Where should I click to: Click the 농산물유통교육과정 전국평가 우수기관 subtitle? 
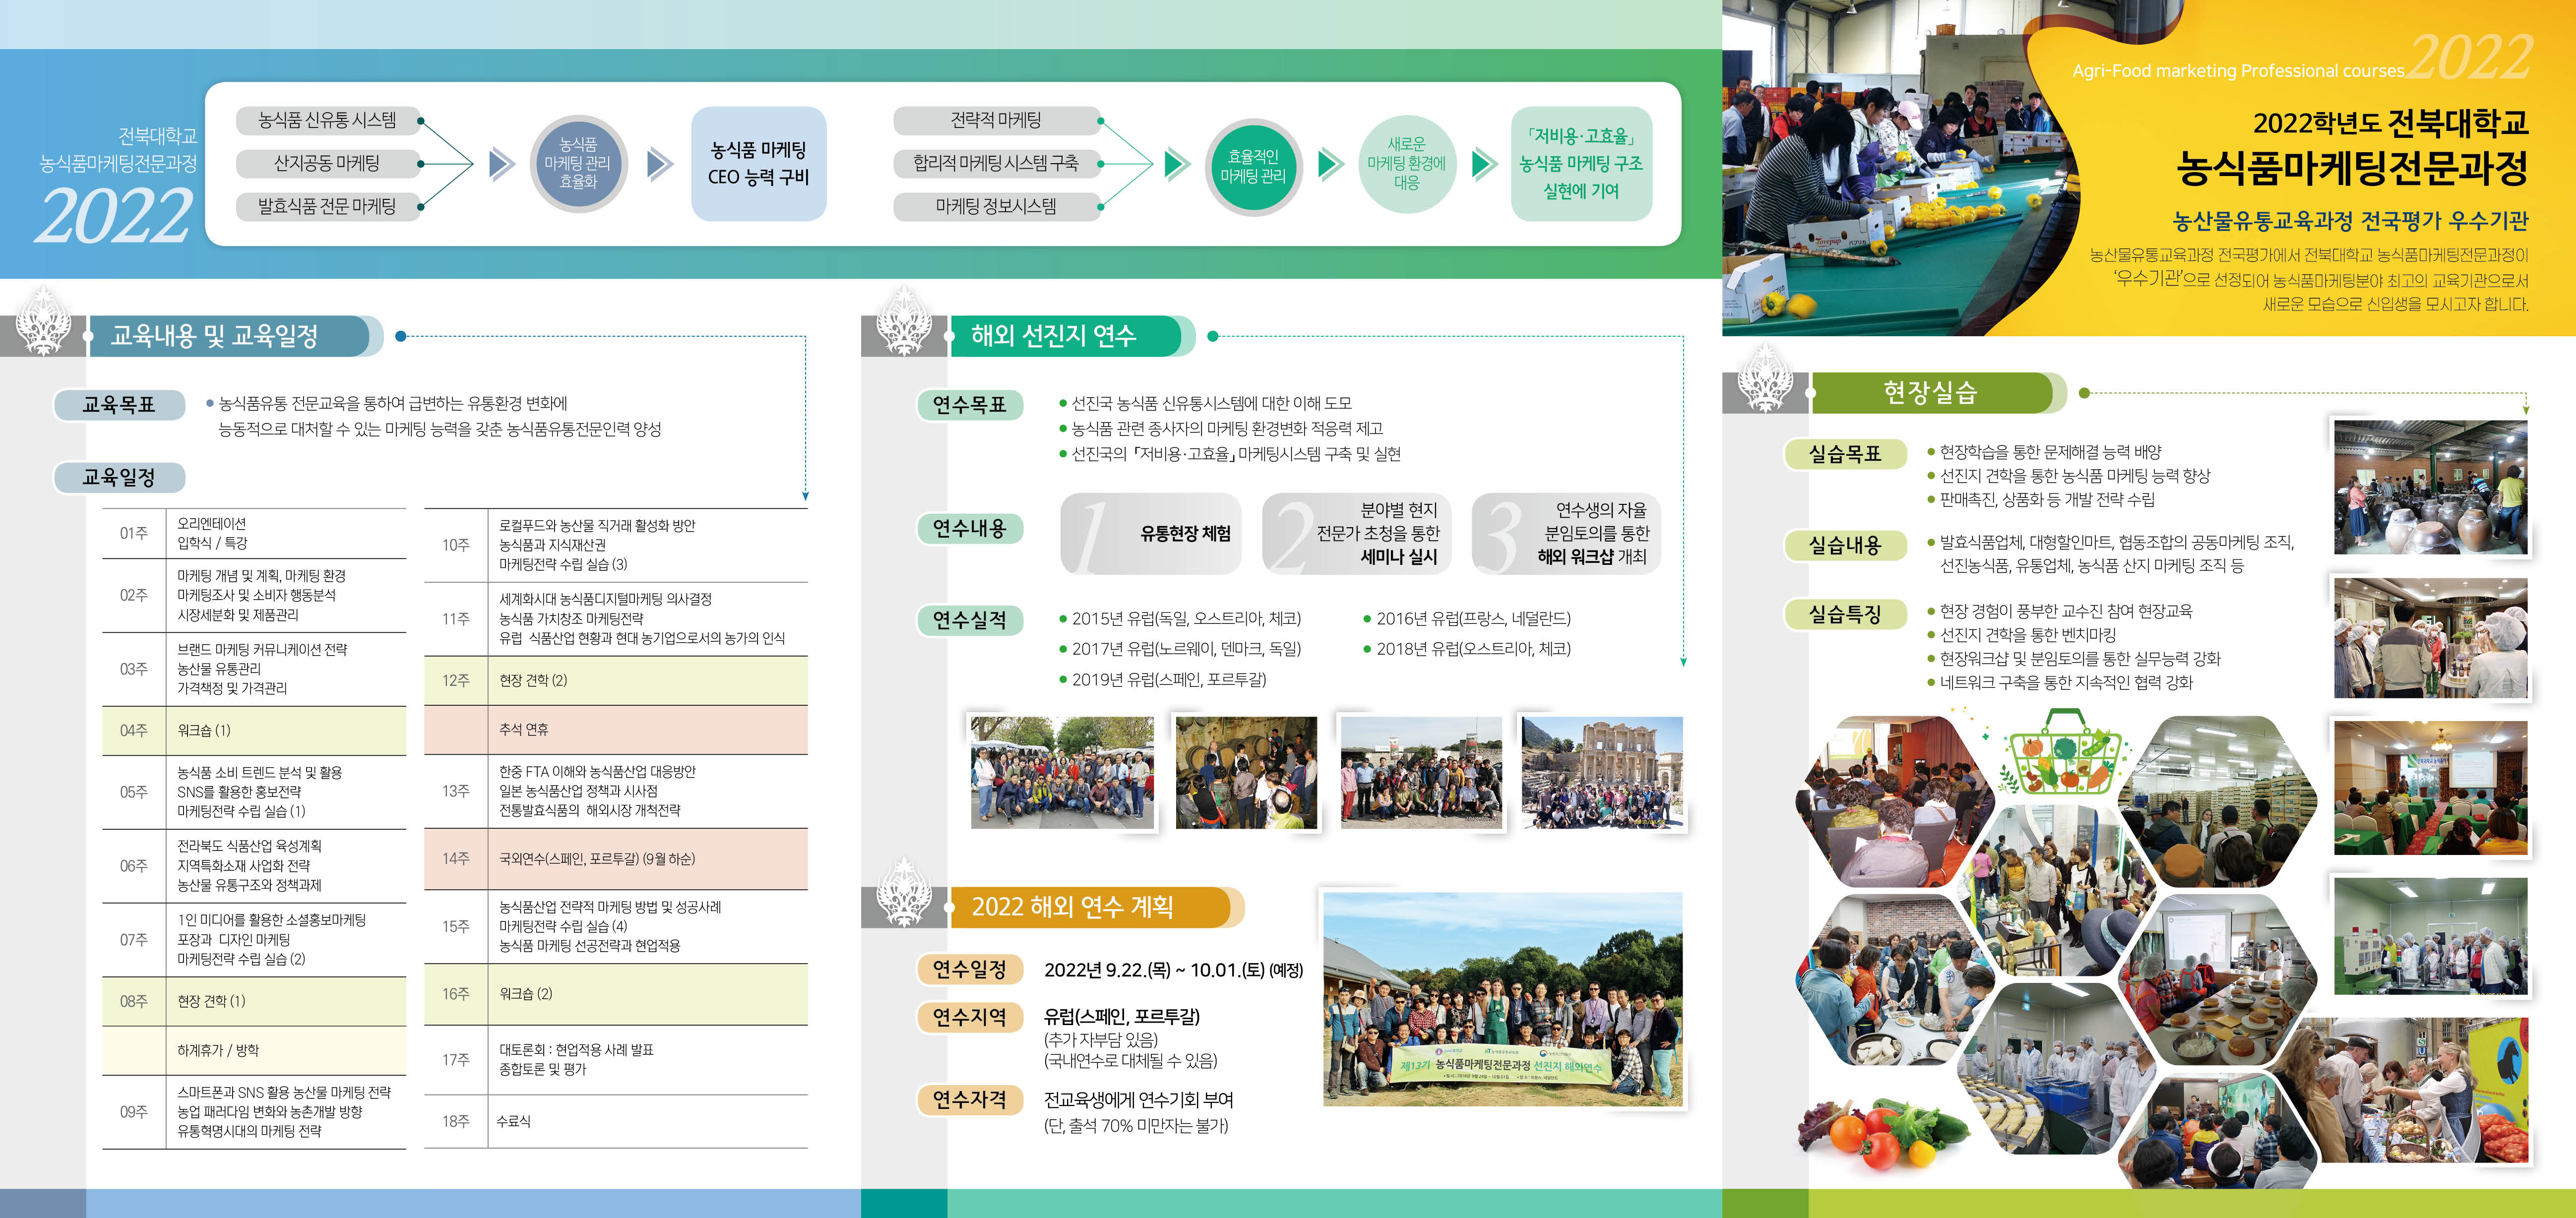pos(2350,221)
